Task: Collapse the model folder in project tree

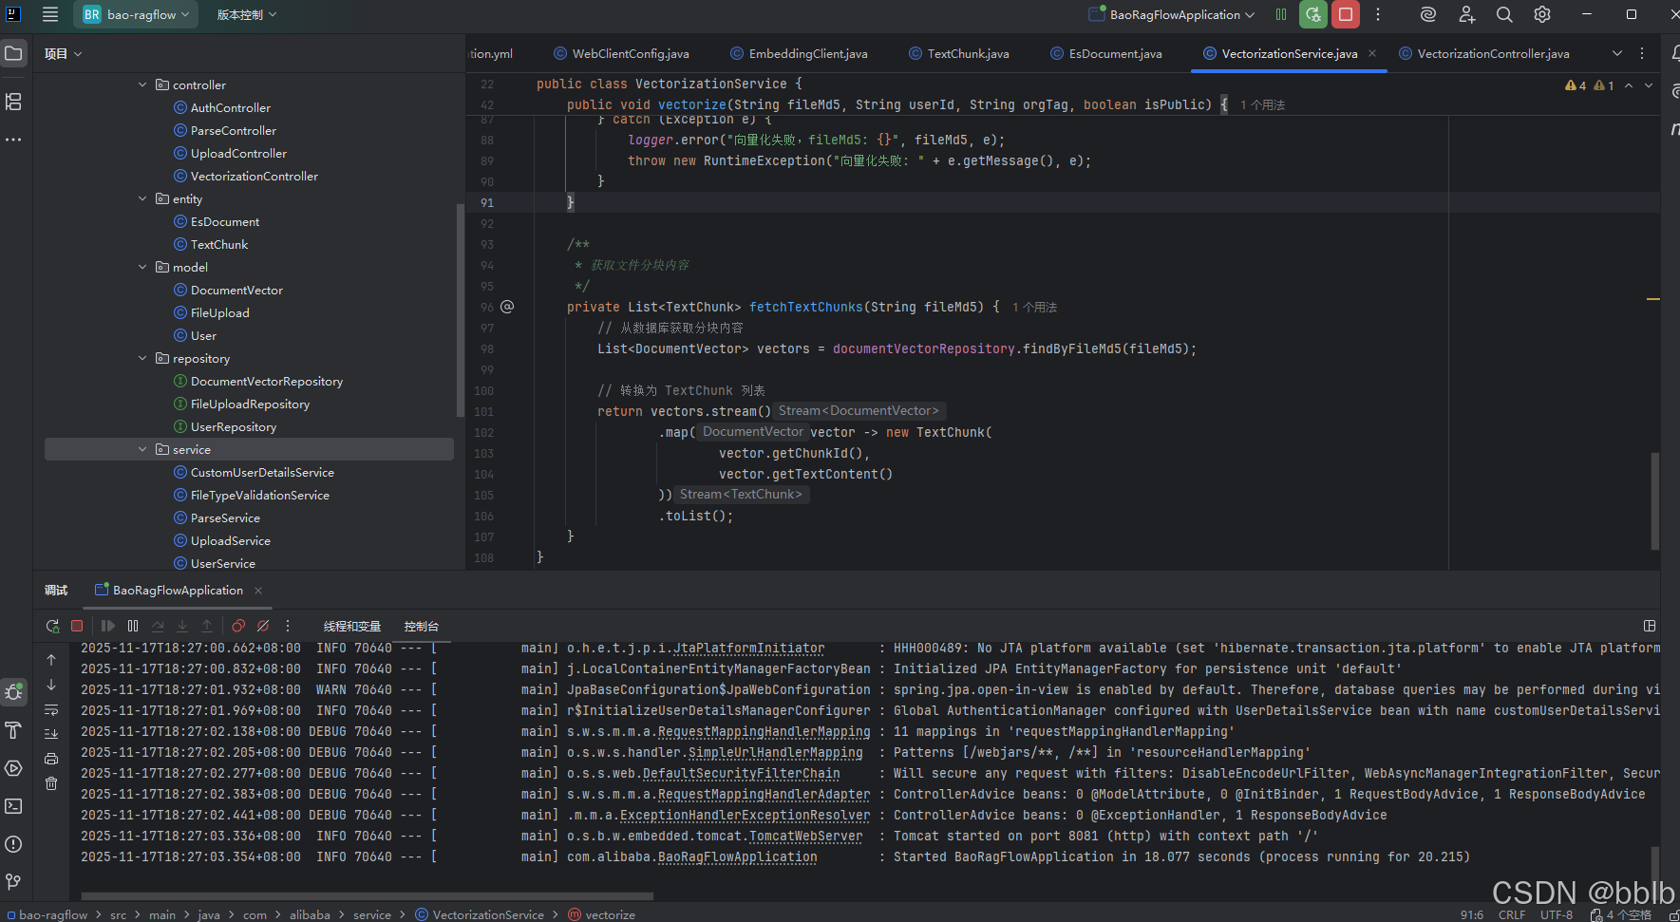Action: (142, 267)
